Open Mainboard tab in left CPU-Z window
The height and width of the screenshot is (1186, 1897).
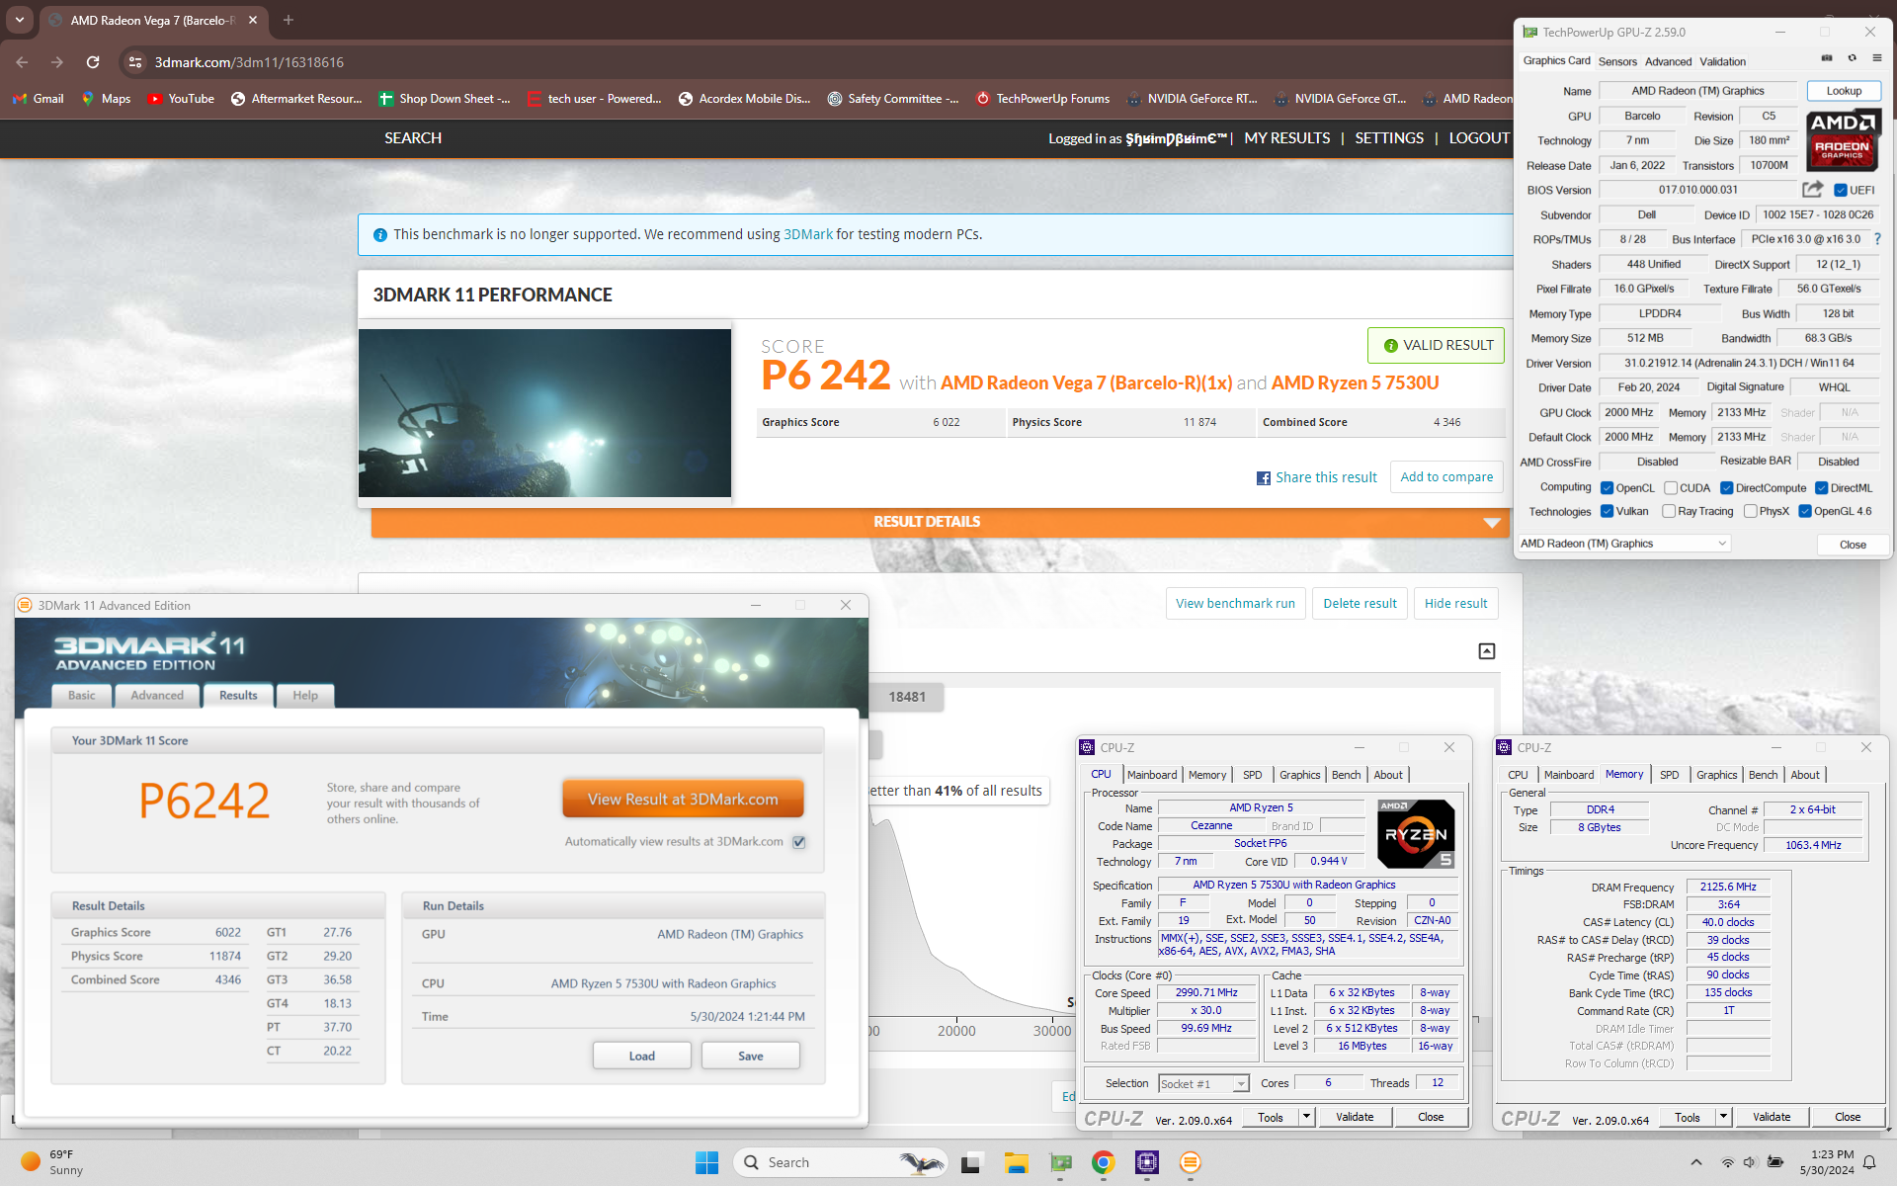[x=1152, y=775]
